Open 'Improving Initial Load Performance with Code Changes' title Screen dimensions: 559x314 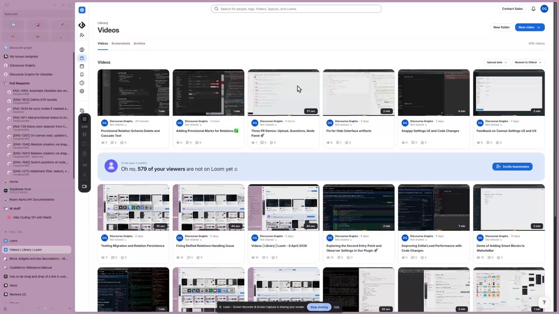point(431,248)
